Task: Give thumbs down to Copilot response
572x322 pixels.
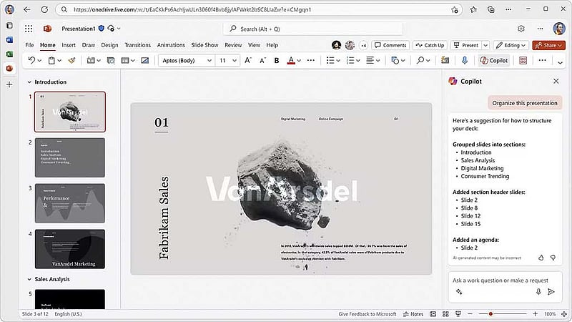Action: [x=553, y=258]
